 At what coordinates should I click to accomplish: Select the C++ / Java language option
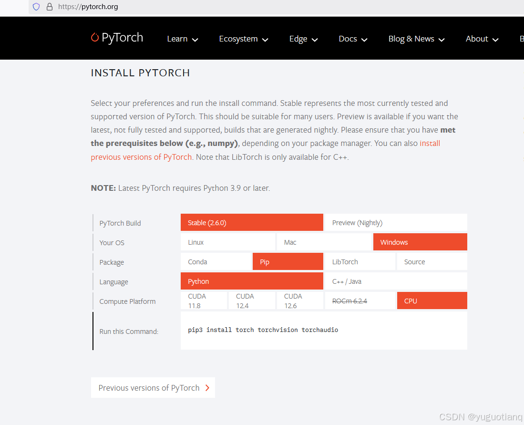[x=396, y=281]
